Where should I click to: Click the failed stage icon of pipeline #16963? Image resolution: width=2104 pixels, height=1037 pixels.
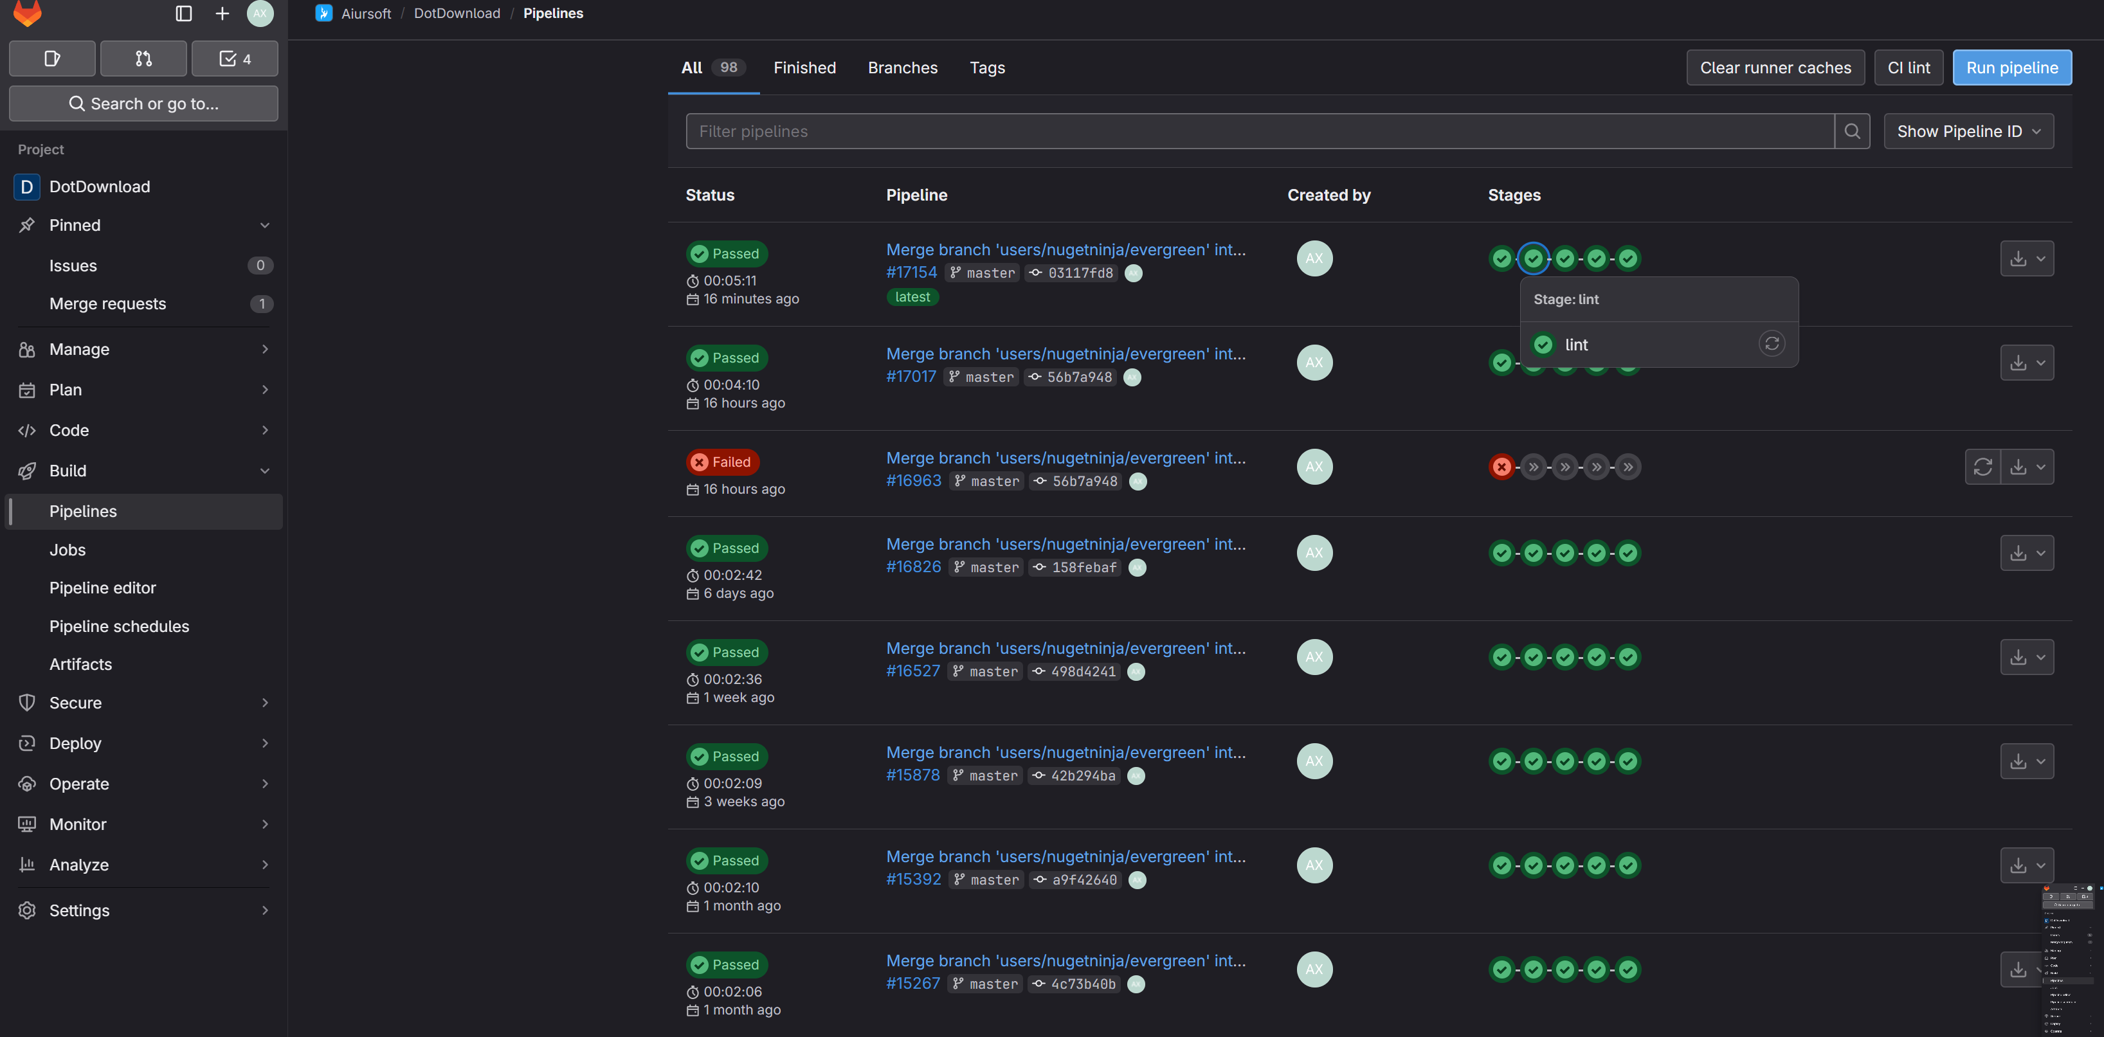tap(1501, 467)
